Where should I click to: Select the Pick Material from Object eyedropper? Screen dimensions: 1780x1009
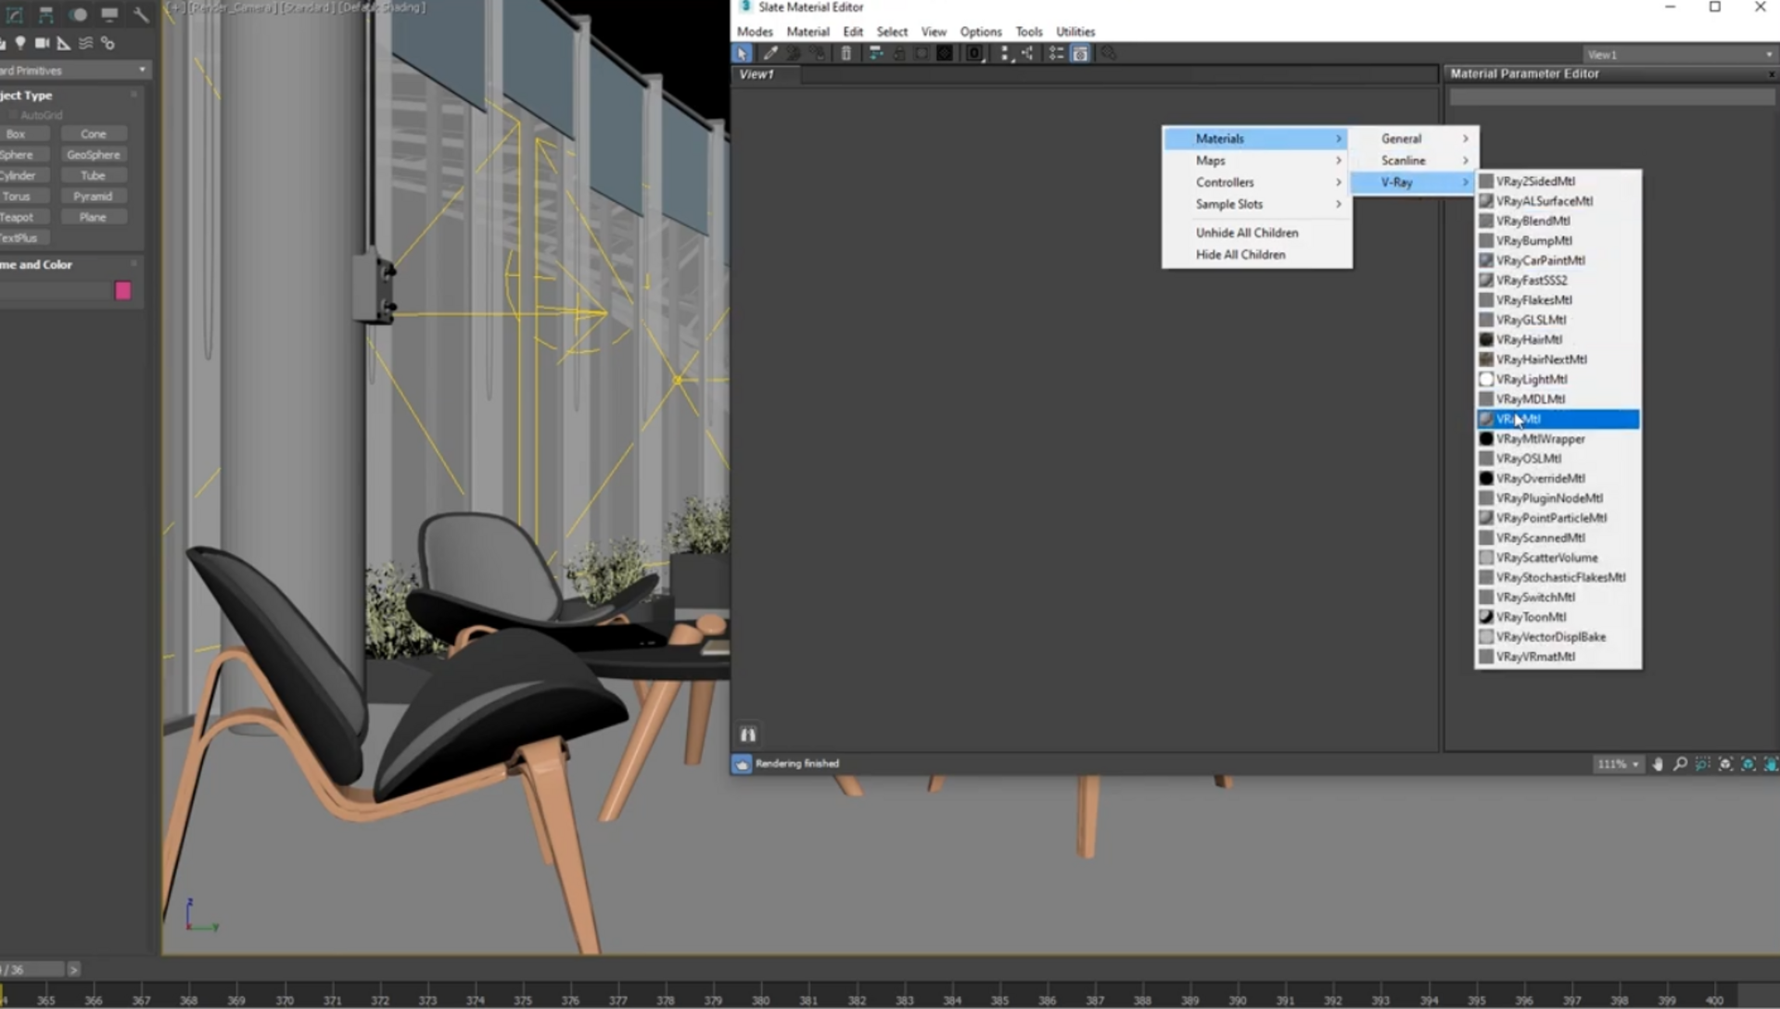[769, 53]
